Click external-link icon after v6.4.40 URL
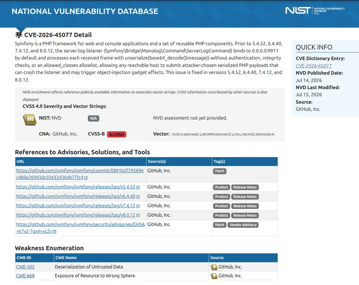The image size is (359, 285). (138, 197)
